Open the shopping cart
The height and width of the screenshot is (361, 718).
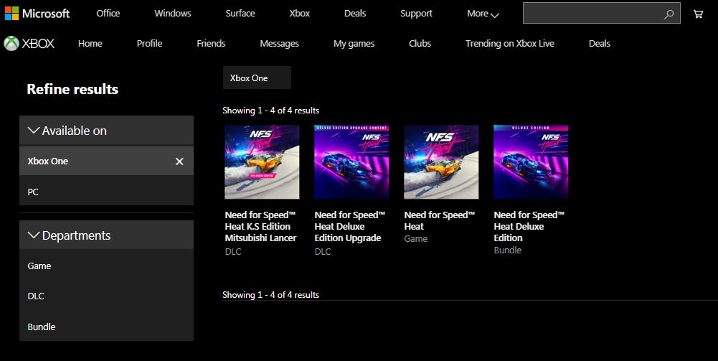tap(698, 14)
